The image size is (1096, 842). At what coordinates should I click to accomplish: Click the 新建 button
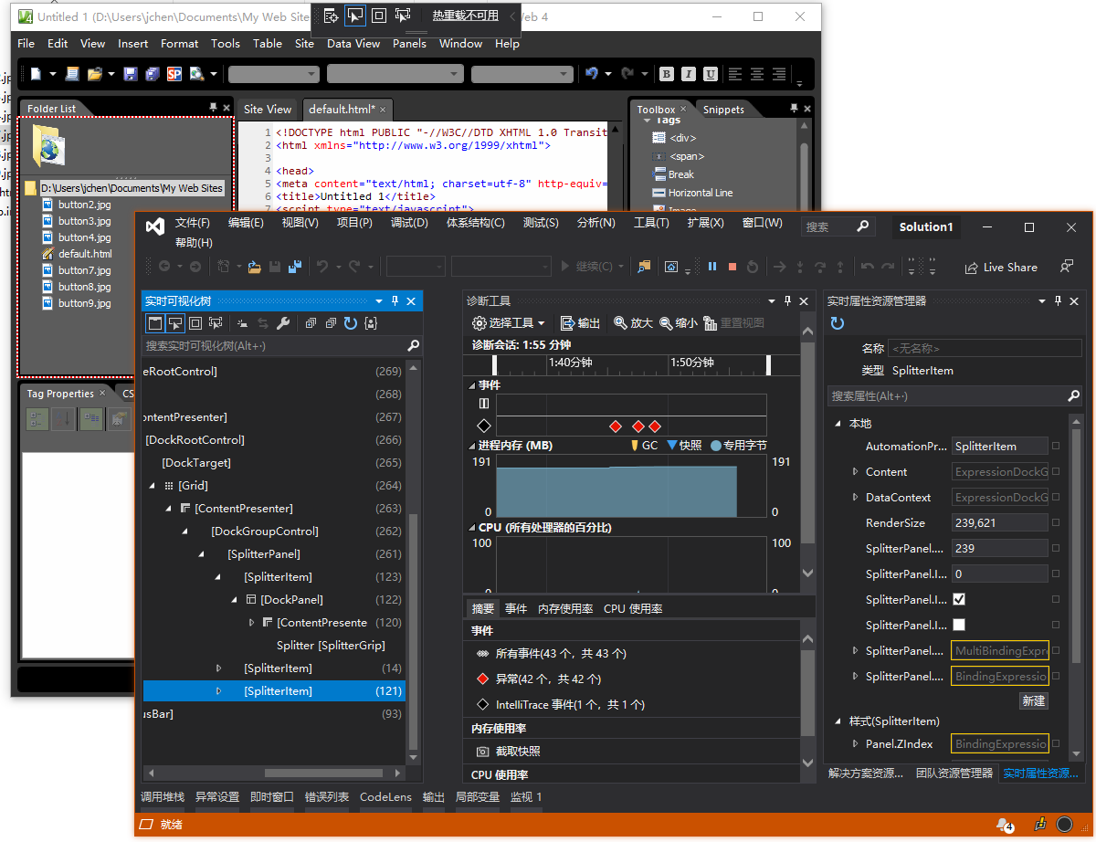point(1034,700)
